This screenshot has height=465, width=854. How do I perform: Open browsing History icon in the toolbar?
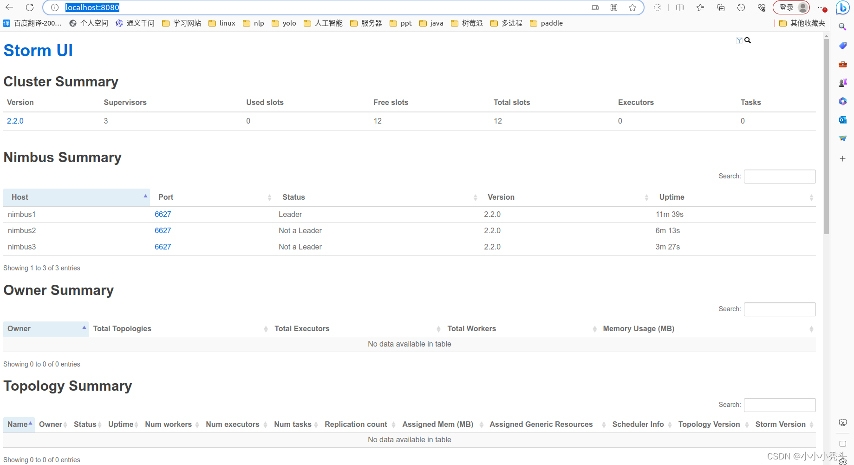coord(741,7)
